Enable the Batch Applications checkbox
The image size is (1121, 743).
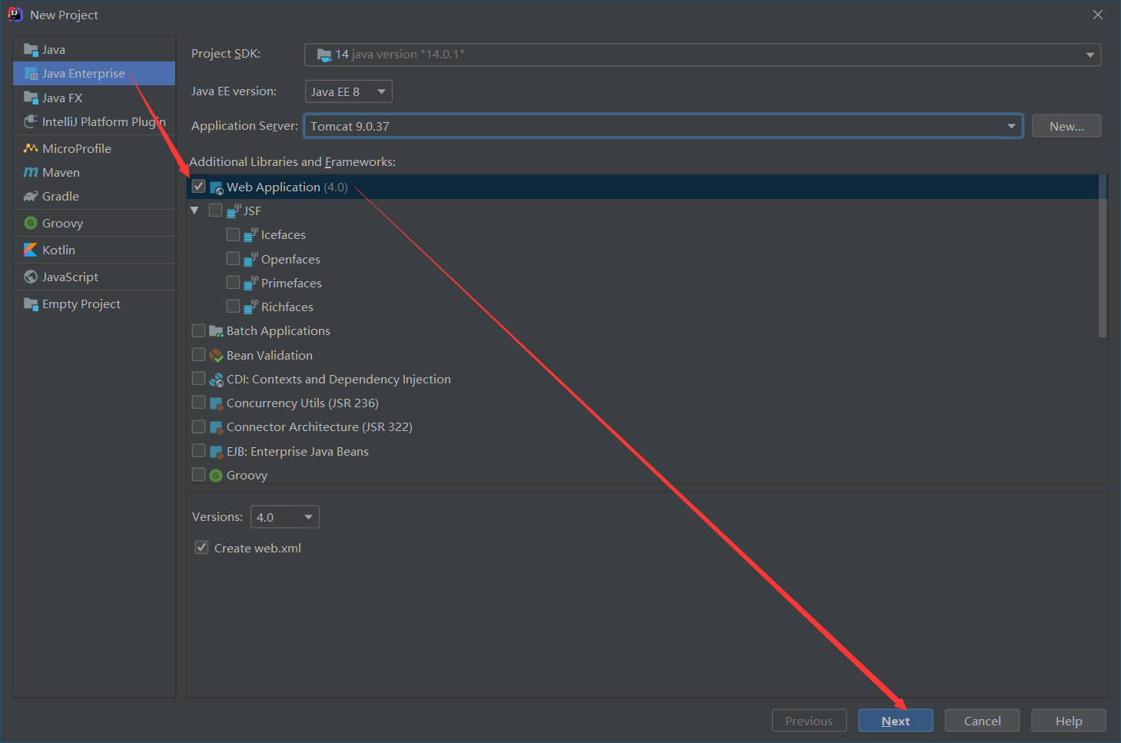point(199,330)
